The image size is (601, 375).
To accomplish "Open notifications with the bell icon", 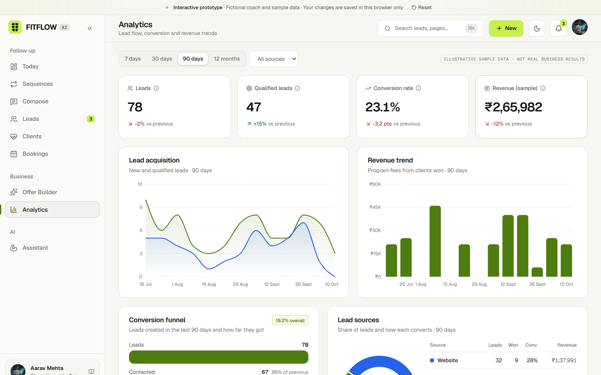I will (x=558, y=28).
